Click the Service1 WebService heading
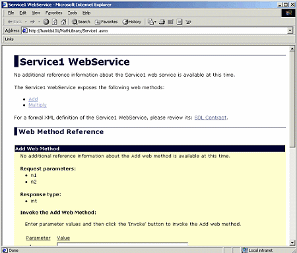This screenshot has height=253, width=297. coord(75,61)
